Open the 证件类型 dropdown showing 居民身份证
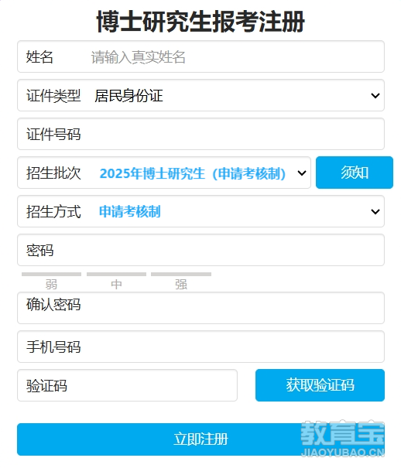 tap(200, 95)
